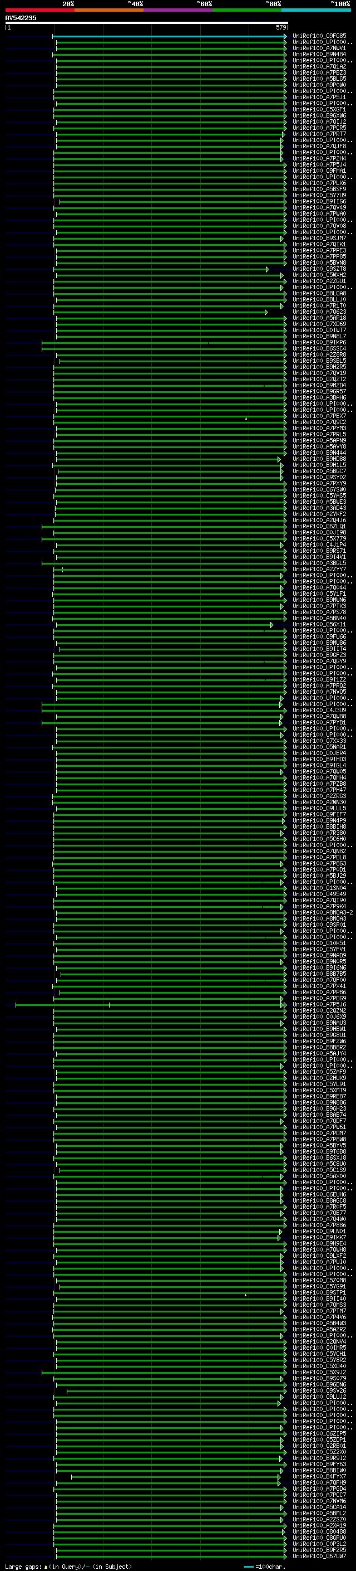The height and width of the screenshot is (1571, 356).
Task: Open hit UniRef100_Q9FG85
Action: click(319, 36)
